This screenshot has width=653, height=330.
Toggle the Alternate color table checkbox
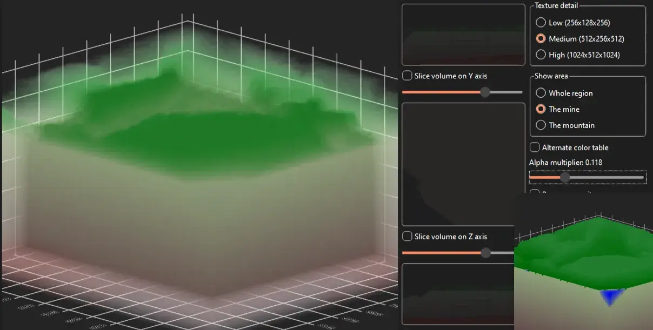tap(535, 147)
